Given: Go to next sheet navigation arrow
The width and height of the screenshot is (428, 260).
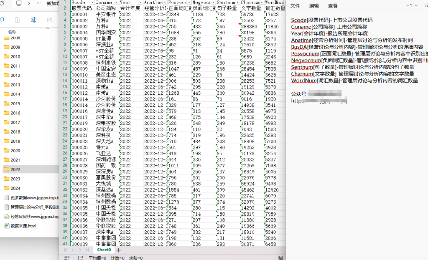Looking at the screenshot, I should tap(80, 250).
